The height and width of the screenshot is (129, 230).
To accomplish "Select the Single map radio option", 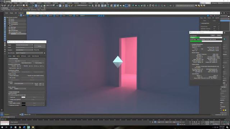I will coord(9,97).
